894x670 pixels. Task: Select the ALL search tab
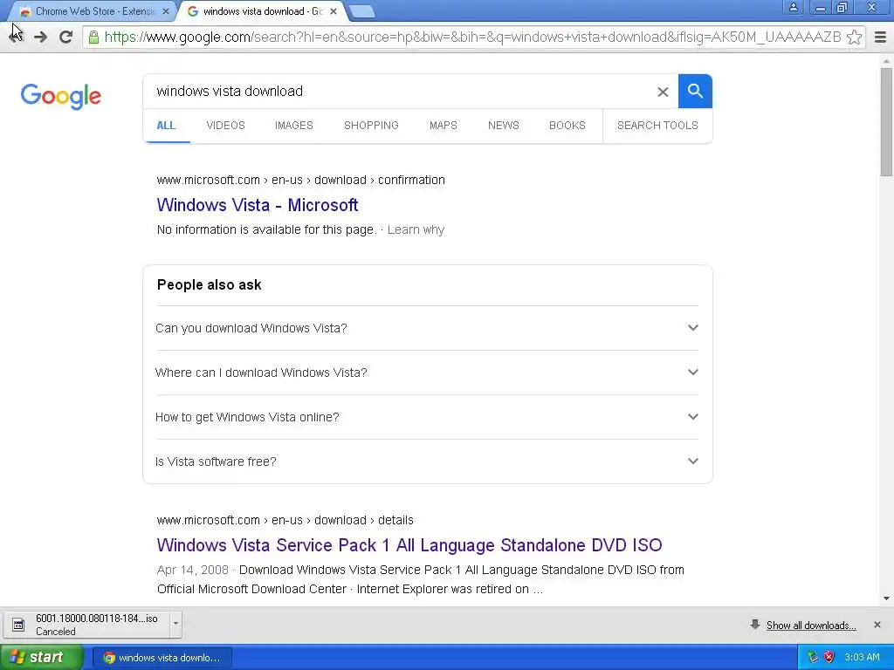point(166,126)
